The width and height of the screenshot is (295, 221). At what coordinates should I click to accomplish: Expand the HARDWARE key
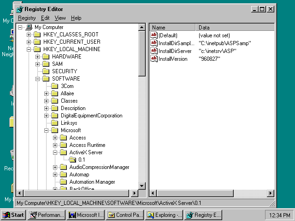(38, 57)
